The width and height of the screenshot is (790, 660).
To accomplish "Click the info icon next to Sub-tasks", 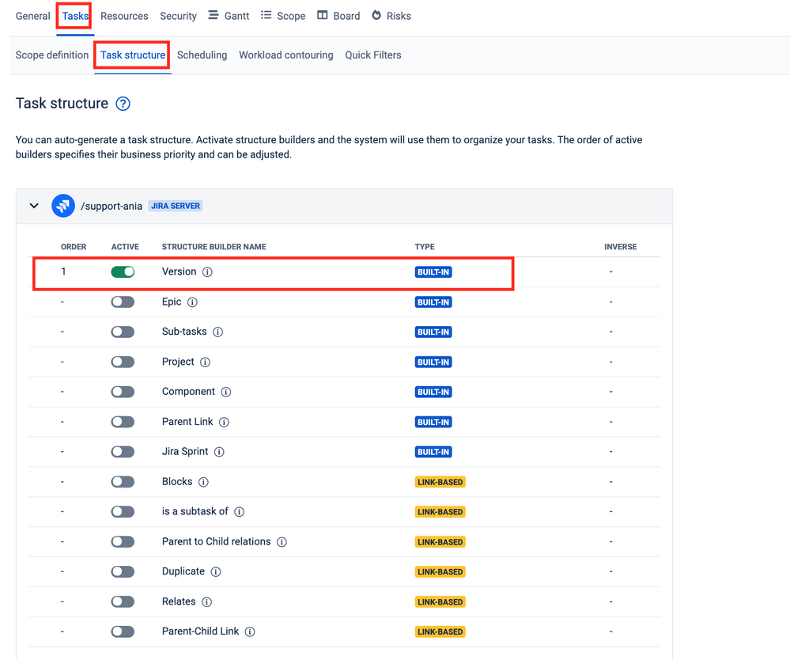I will click(217, 332).
